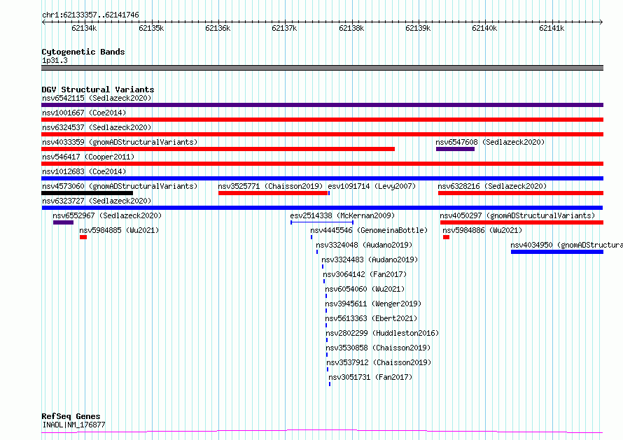This screenshot has height=440, width=623.
Task: Click the 62134k ruler tick label
Action: [84, 28]
